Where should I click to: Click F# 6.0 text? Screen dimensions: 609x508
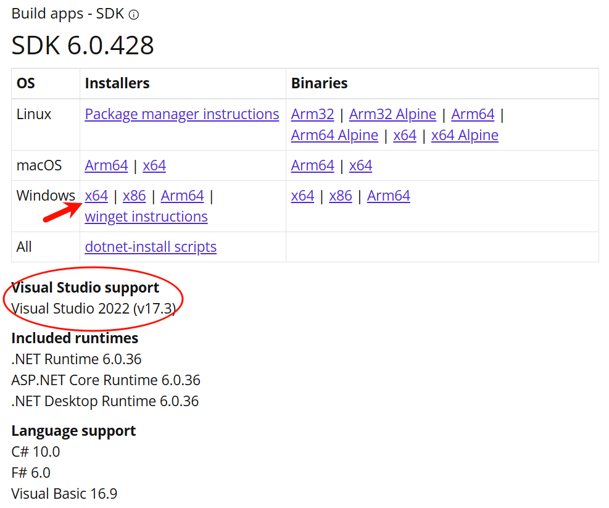pos(31,473)
